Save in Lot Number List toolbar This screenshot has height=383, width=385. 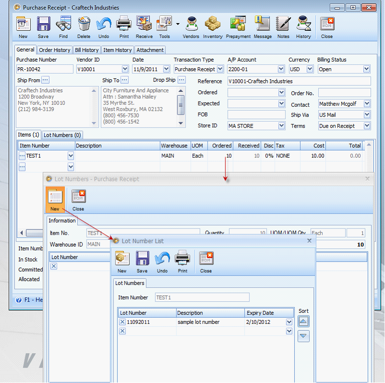[142, 262]
